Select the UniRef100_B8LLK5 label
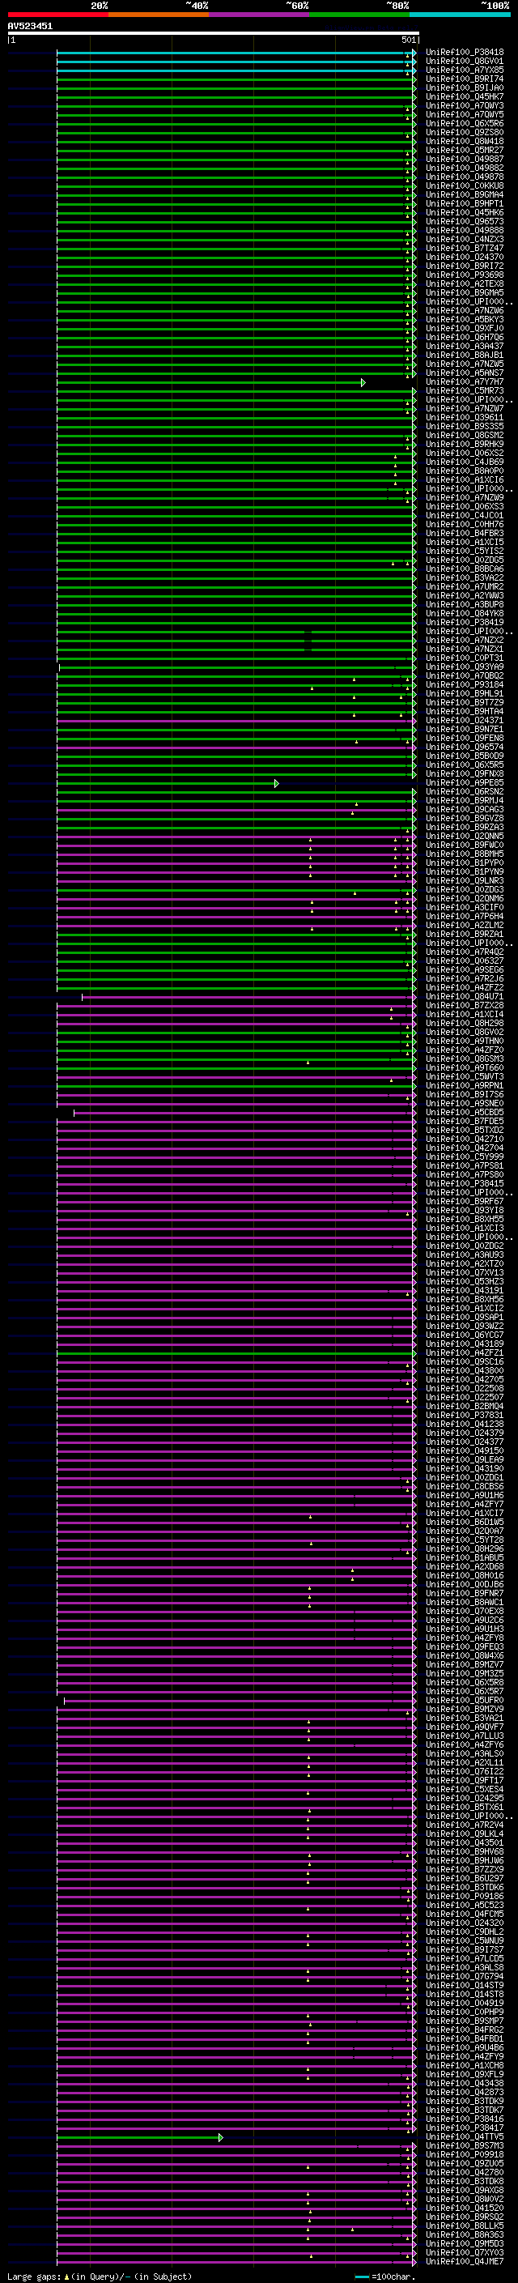 point(465,2226)
